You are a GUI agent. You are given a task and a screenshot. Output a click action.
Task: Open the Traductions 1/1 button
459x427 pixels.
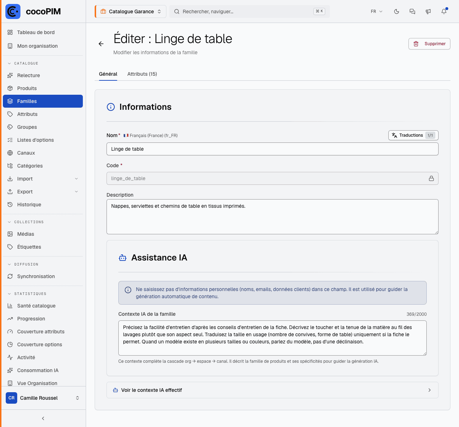(x=413, y=135)
